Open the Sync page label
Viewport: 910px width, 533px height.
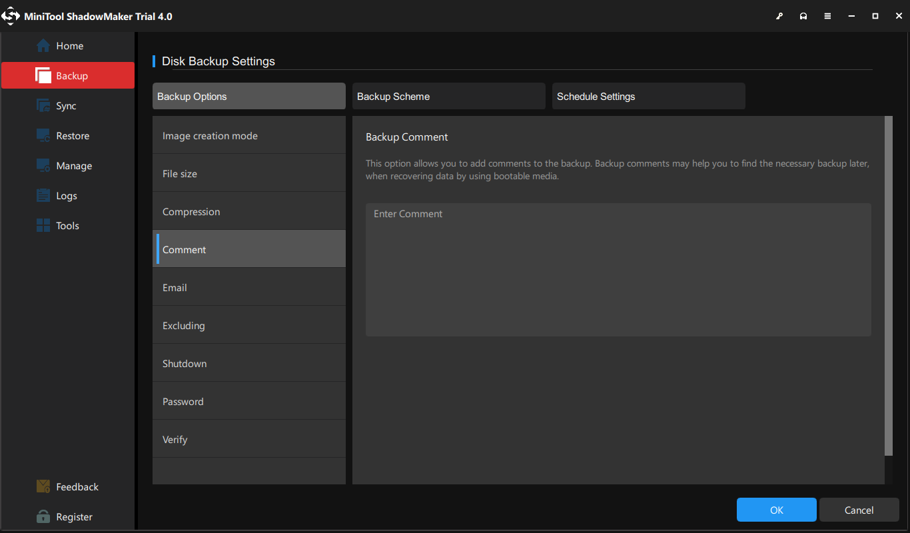[67, 106]
